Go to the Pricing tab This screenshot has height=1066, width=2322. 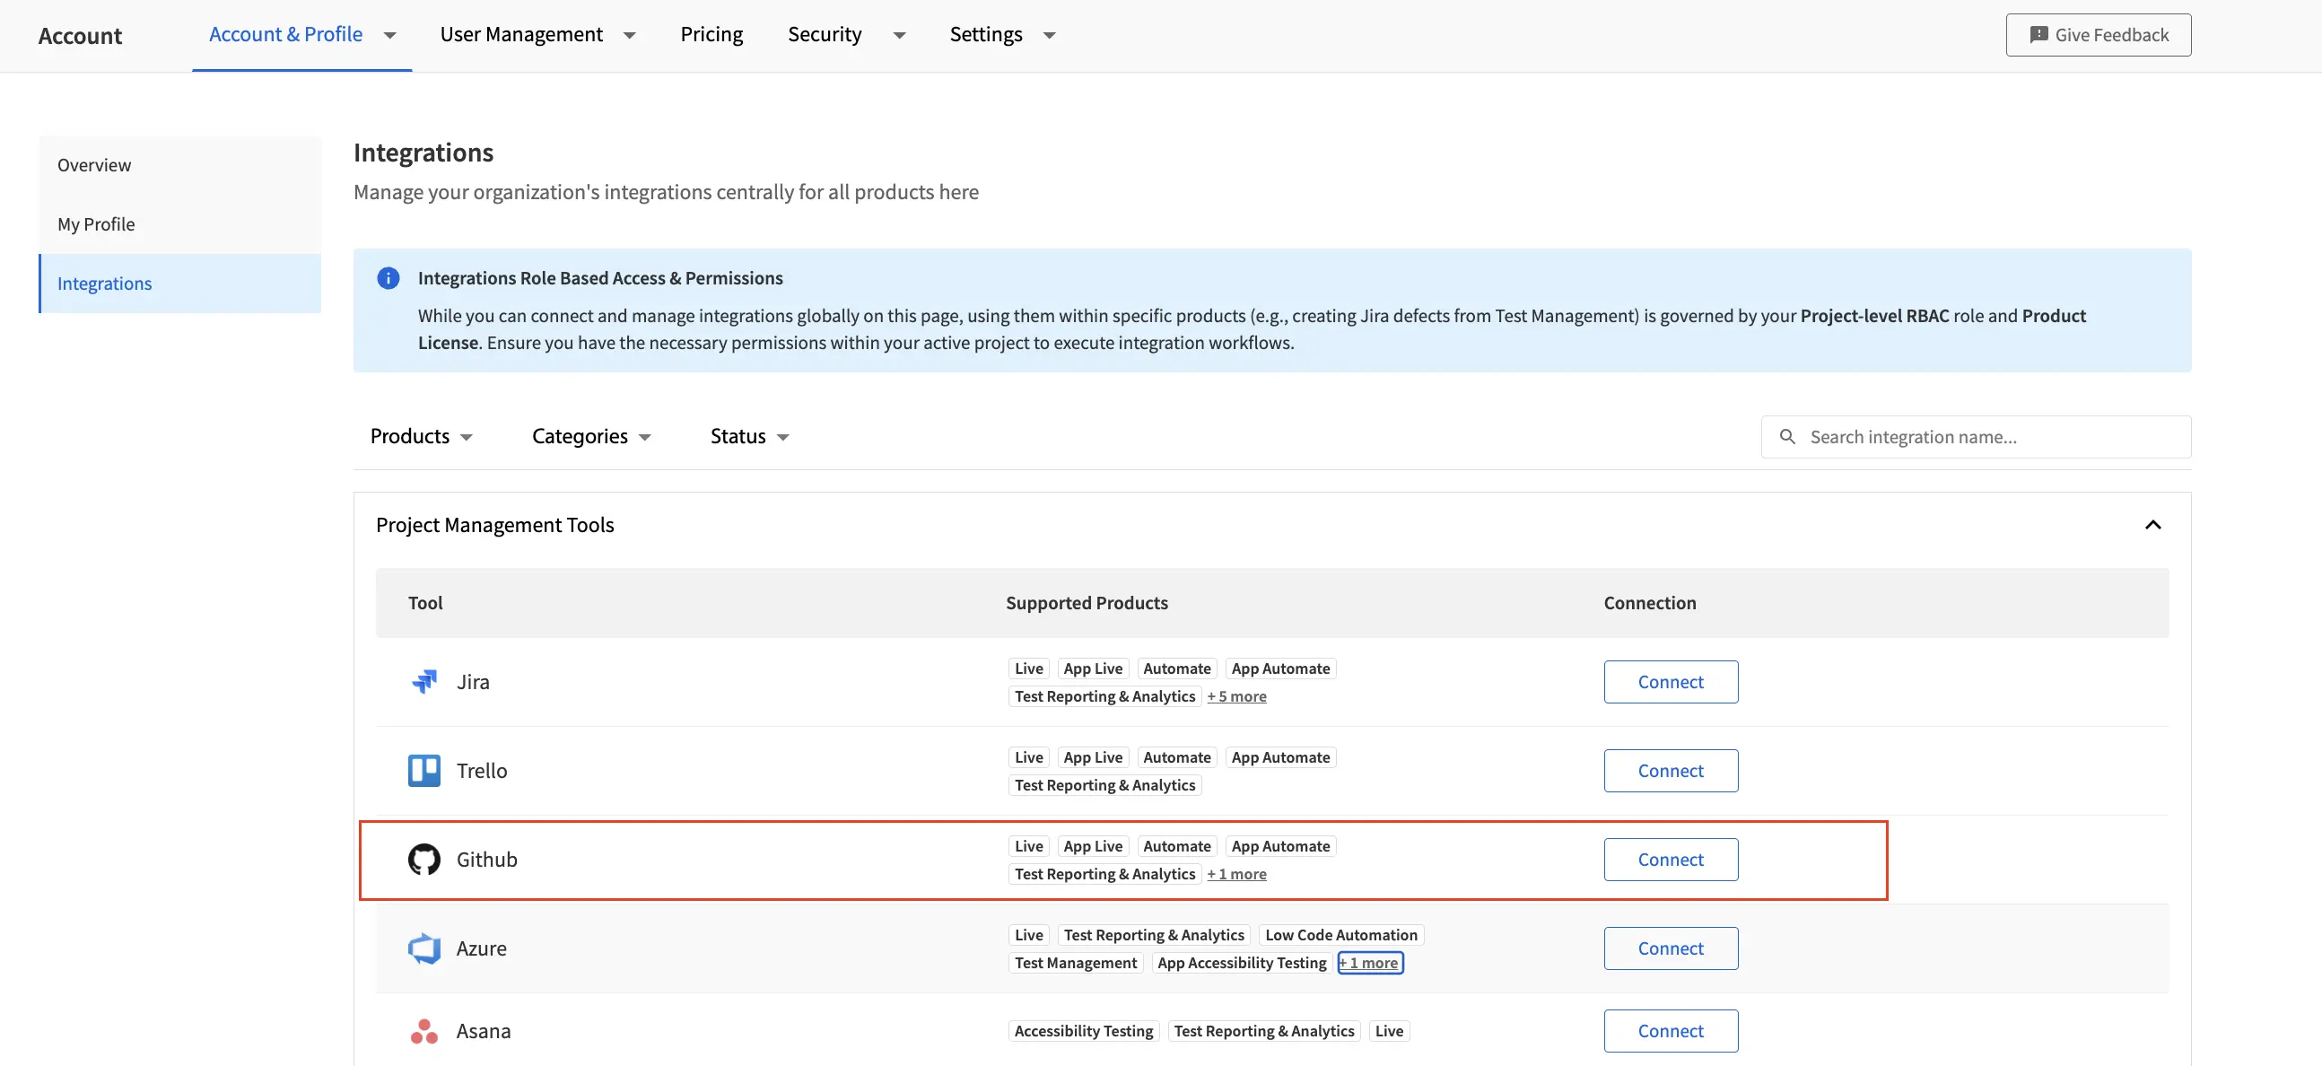[711, 34]
